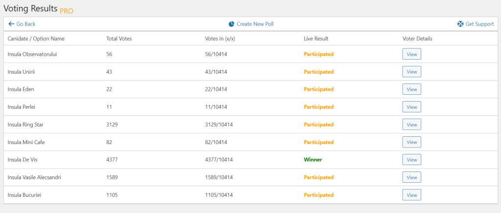View voter details for Insula Unirii
This screenshot has width=501, height=213.
tap(411, 72)
